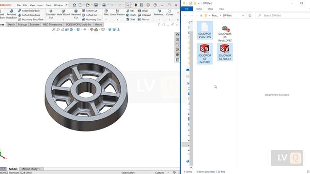310x174 pixels.
Task: Click the Save icon in SOLIDWORKS
Action: pos(96,5)
